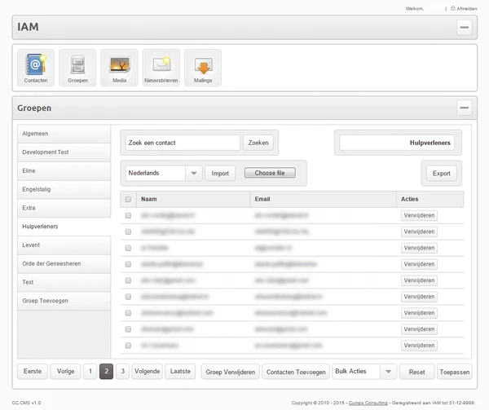Click the Groep Verwijderen button
This screenshot has height=410, width=489.
click(x=230, y=372)
